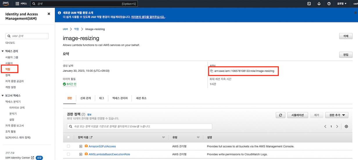Focus the IAM 검색 sidebar field
This screenshot has width=358, height=160.
tap(27, 36)
